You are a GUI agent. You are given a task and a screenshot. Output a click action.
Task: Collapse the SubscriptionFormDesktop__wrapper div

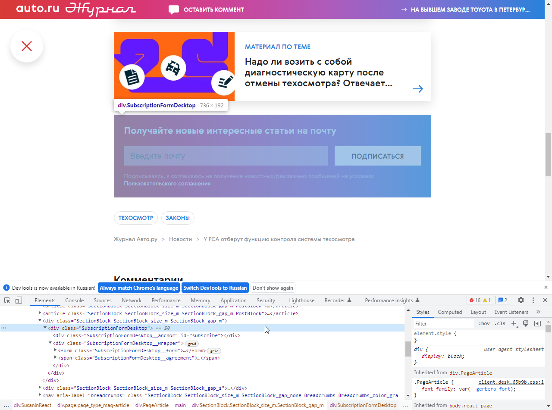pyautogui.click(x=50, y=343)
